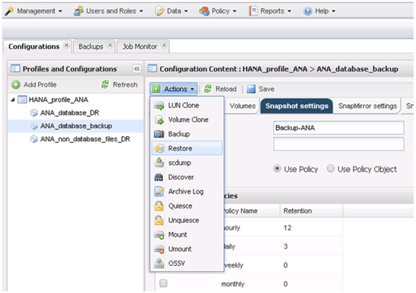Collapse the HANA_profile_ANA tree node
The image size is (416, 293).
pyautogui.click(x=14, y=99)
